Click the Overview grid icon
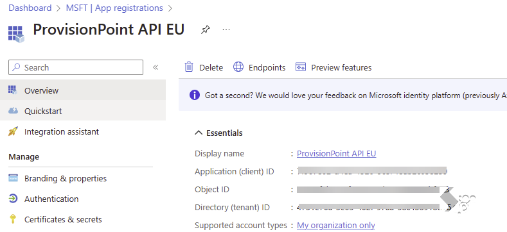This screenshot has width=507, height=232. pyautogui.click(x=13, y=90)
